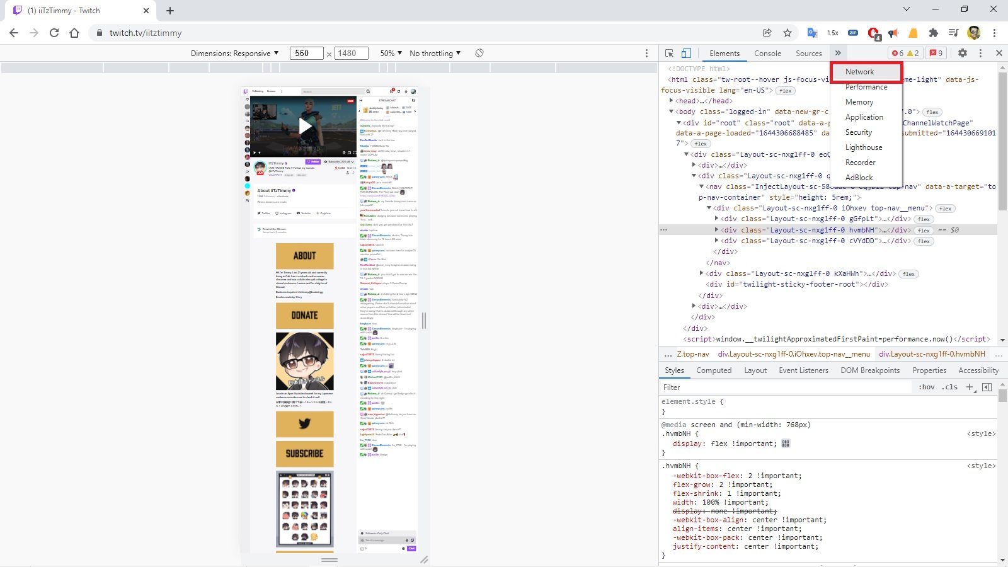Open the extensions puzzle icon

(x=934, y=33)
